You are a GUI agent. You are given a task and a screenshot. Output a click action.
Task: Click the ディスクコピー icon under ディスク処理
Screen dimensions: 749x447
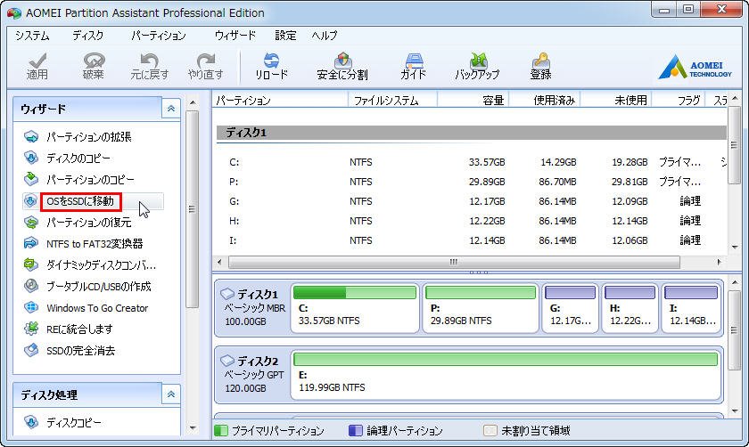(31, 423)
